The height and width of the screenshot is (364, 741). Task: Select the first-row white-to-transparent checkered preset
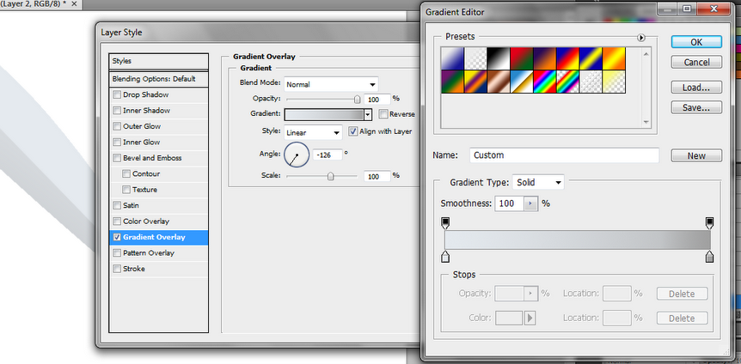coord(475,58)
